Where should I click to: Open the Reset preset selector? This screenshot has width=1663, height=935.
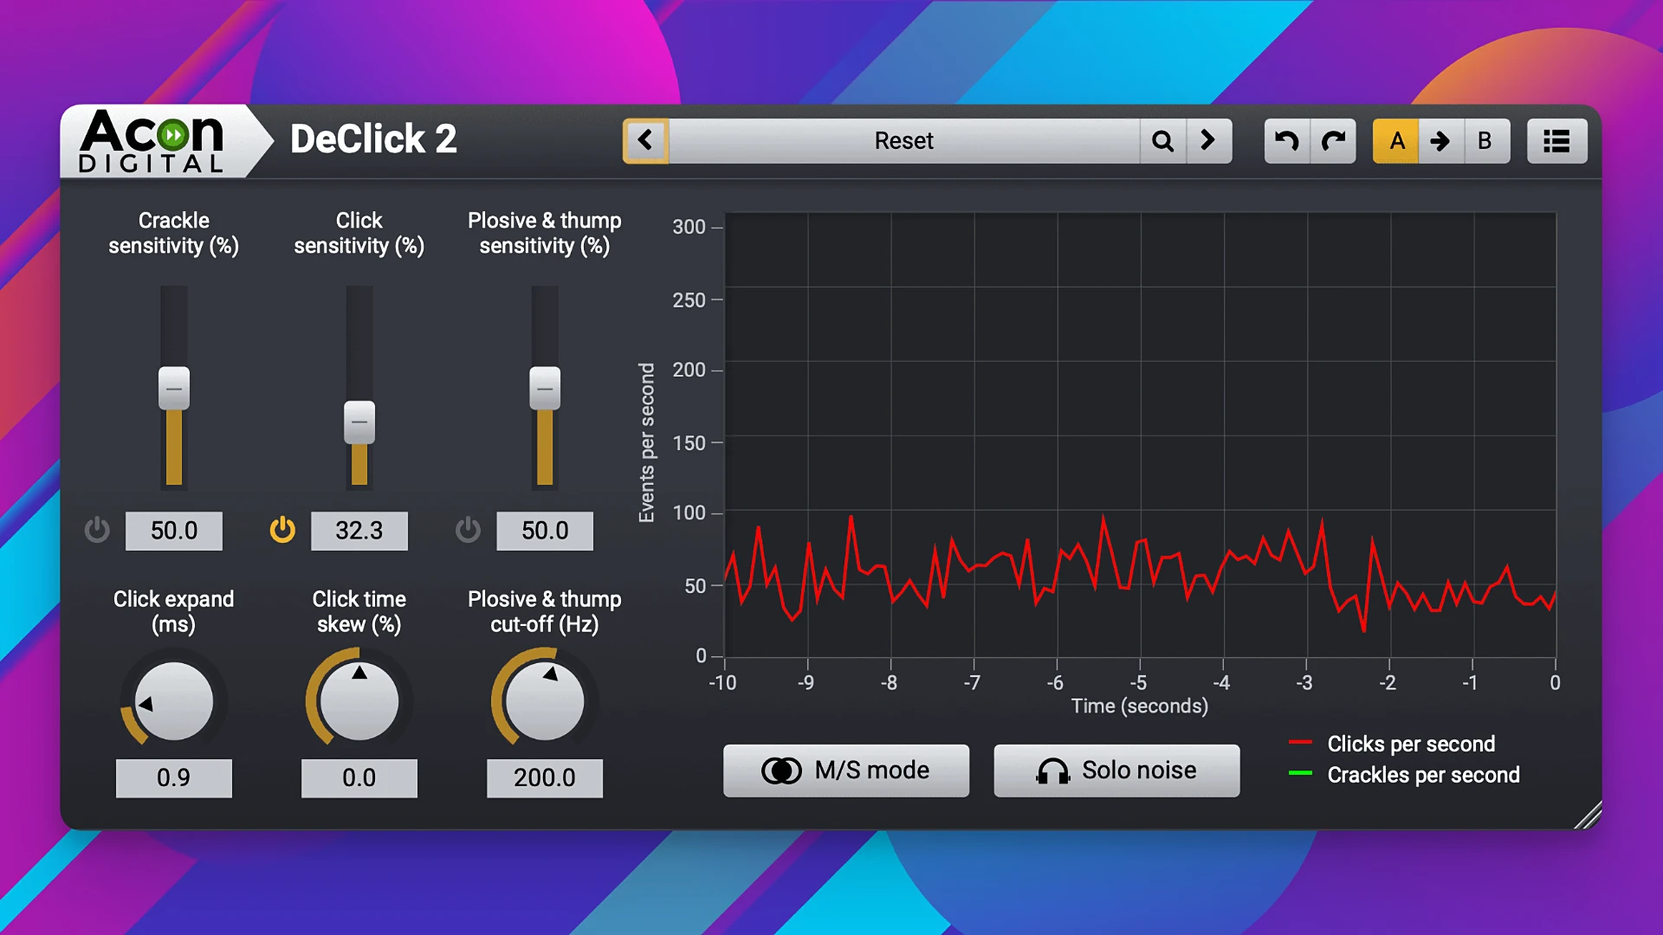coord(903,140)
